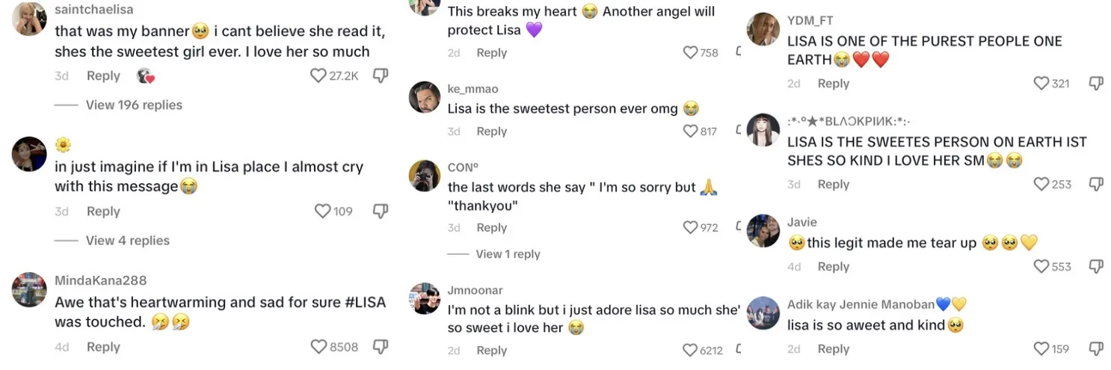Dislike the MindaKana288 comment
The width and height of the screenshot is (1111, 370).
pyautogui.click(x=380, y=347)
